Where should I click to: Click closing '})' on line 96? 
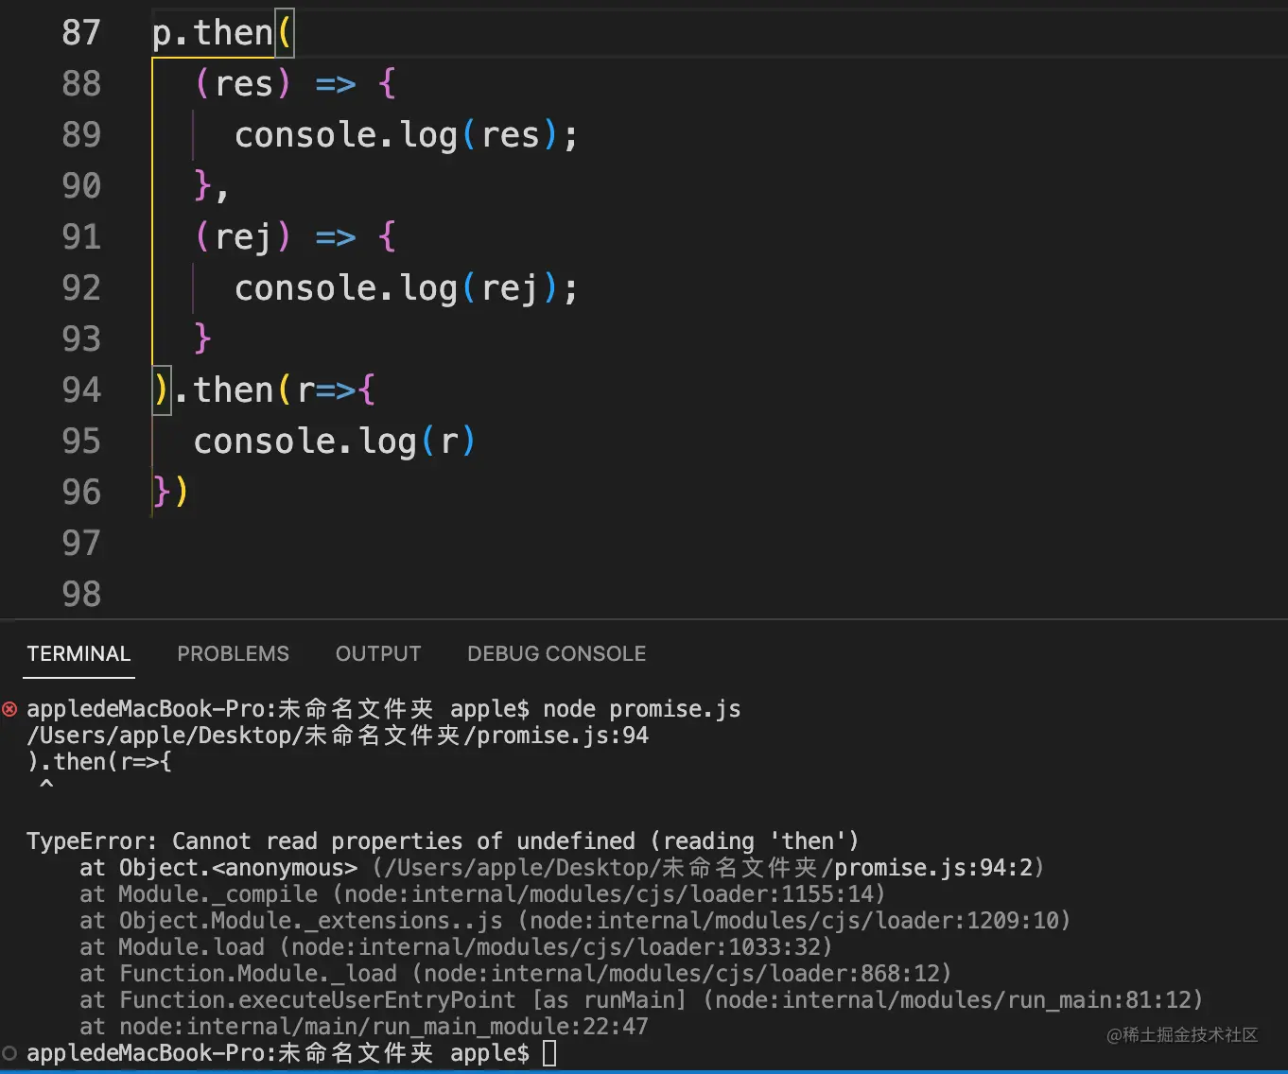point(171,493)
